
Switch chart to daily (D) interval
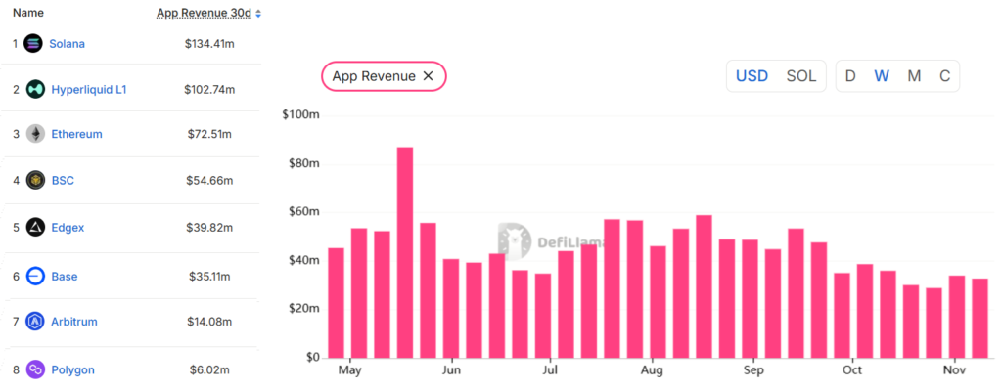pyautogui.click(x=850, y=76)
